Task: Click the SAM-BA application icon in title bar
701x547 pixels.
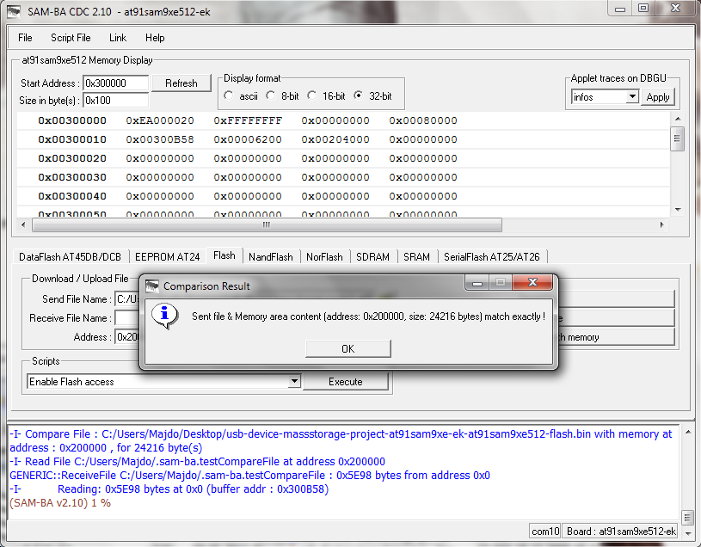Action: [14, 11]
